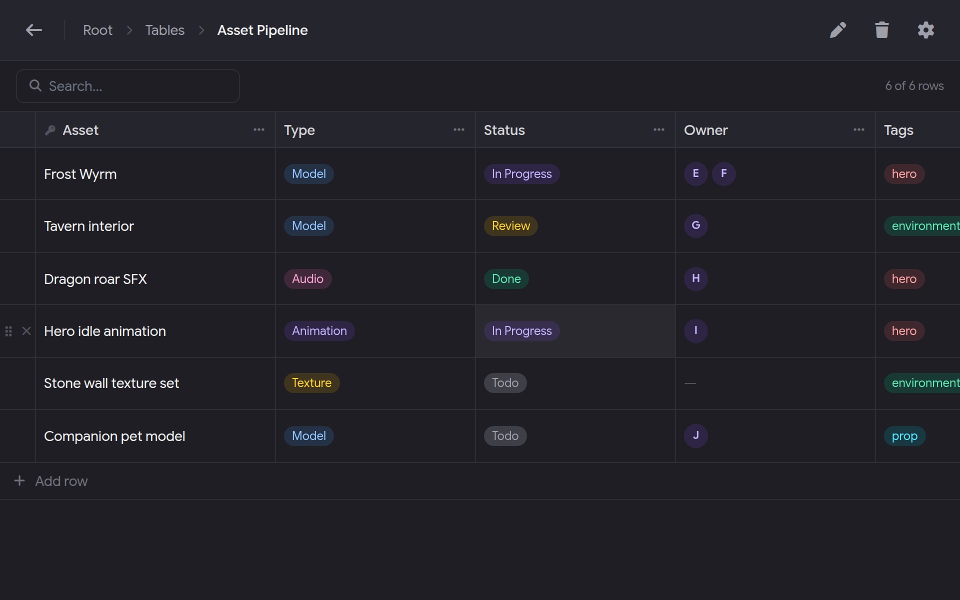The width and height of the screenshot is (960, 600).
Task: Click the Frost Wyrm asset cell
Action: [x=155, y=174]
